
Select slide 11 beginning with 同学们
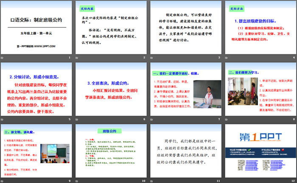[x=185, y=151]
